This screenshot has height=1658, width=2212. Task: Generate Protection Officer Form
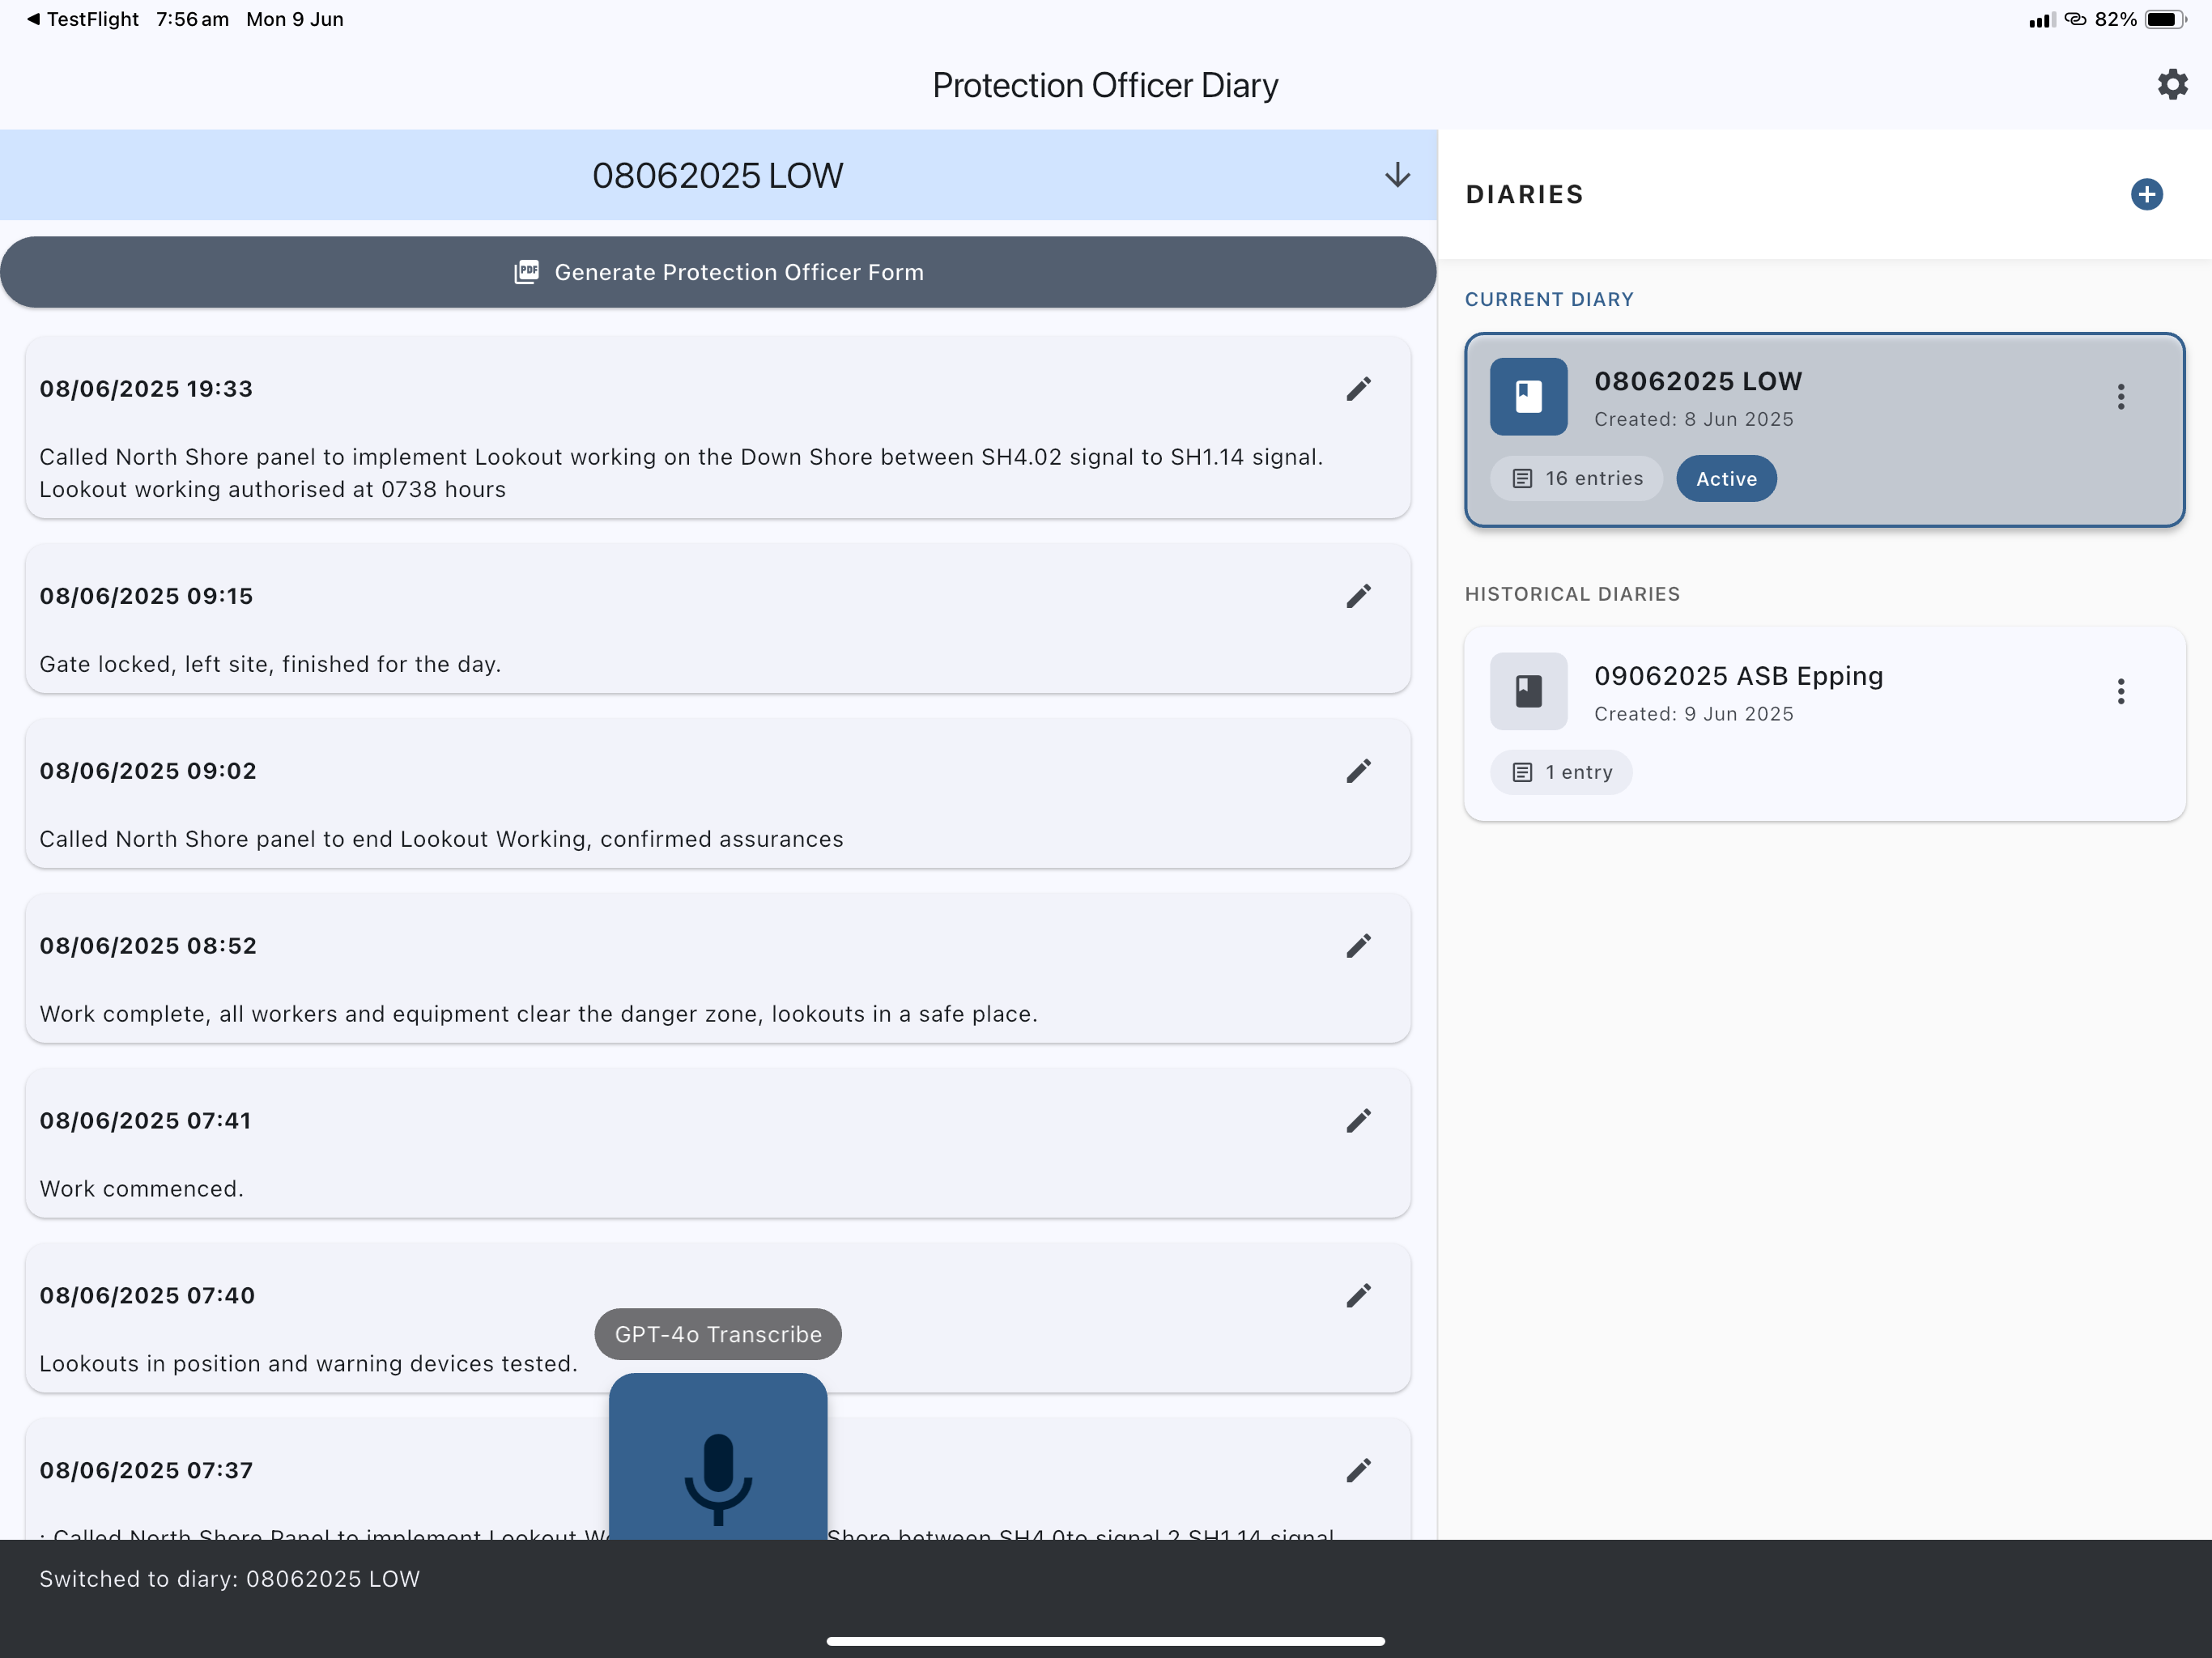click(x=718, y=272)
